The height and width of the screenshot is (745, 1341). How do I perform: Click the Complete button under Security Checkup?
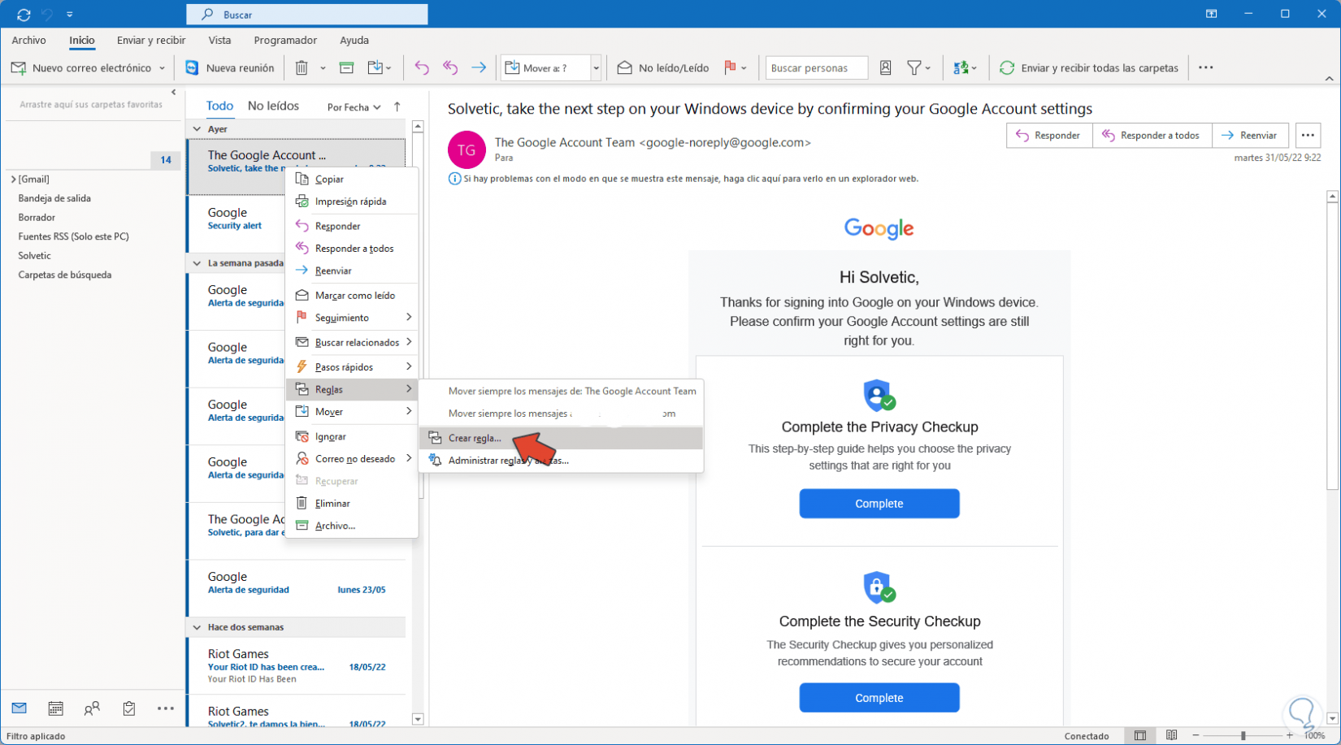[879, 698]
